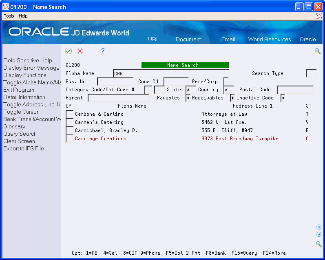Click the top-right magnifying glass icon

point(318,51)
